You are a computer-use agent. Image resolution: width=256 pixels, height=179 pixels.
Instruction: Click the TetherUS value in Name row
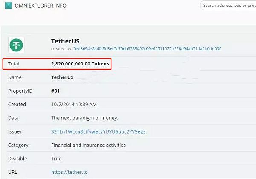point(62,77)
